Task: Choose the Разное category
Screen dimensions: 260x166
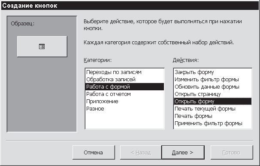Action: [x=124, y=109]
